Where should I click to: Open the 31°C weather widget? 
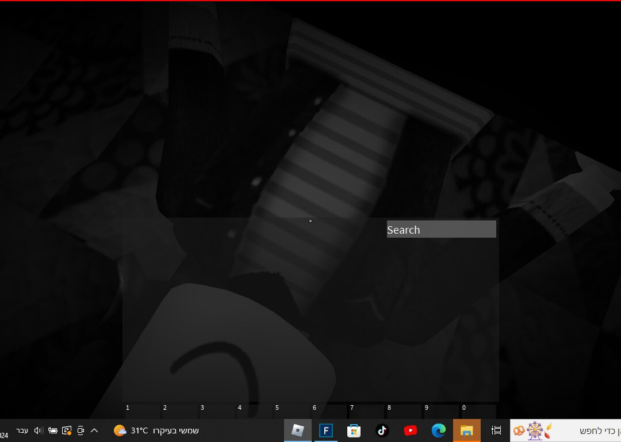pyautogui.click(x=156, y=430)
